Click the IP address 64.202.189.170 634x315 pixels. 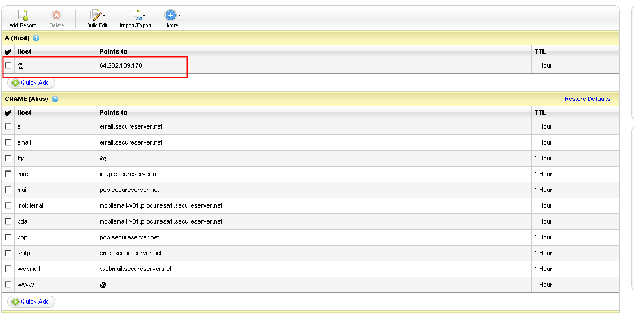[121, 65]
